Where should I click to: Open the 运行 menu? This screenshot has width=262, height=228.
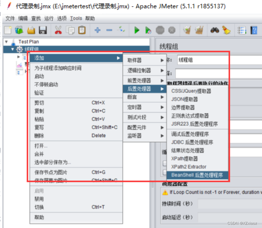tap(49, 18)
